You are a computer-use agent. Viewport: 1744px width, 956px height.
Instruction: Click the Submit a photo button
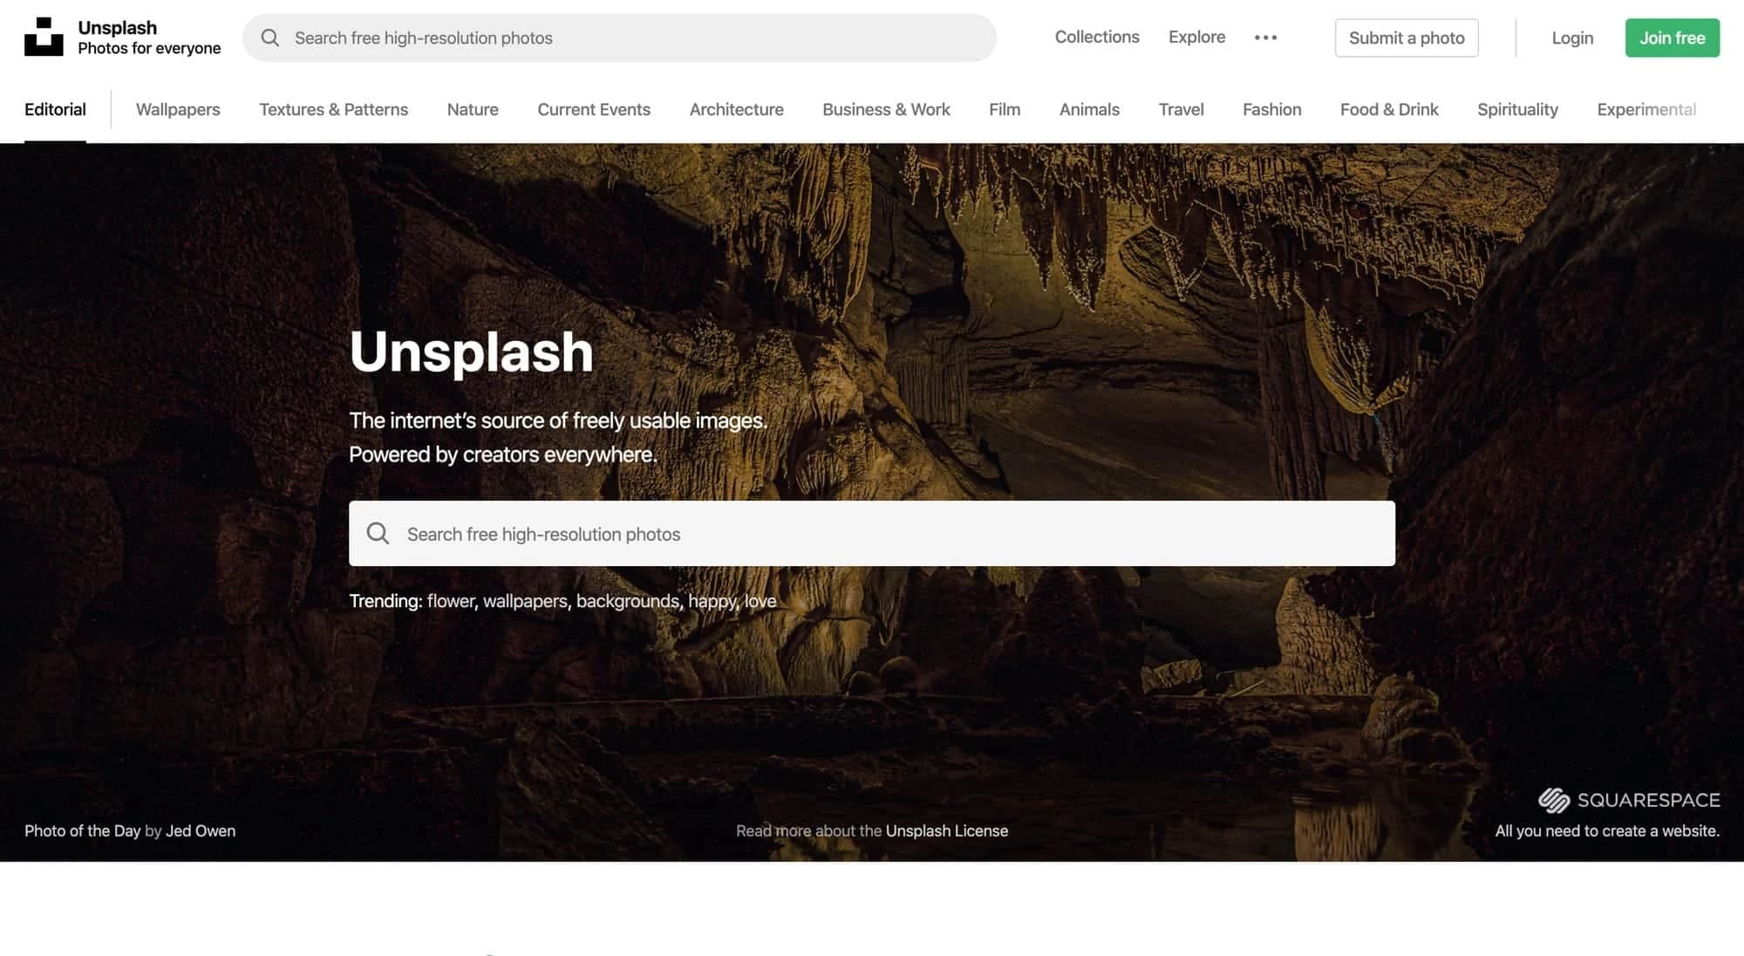(1406, 38)
